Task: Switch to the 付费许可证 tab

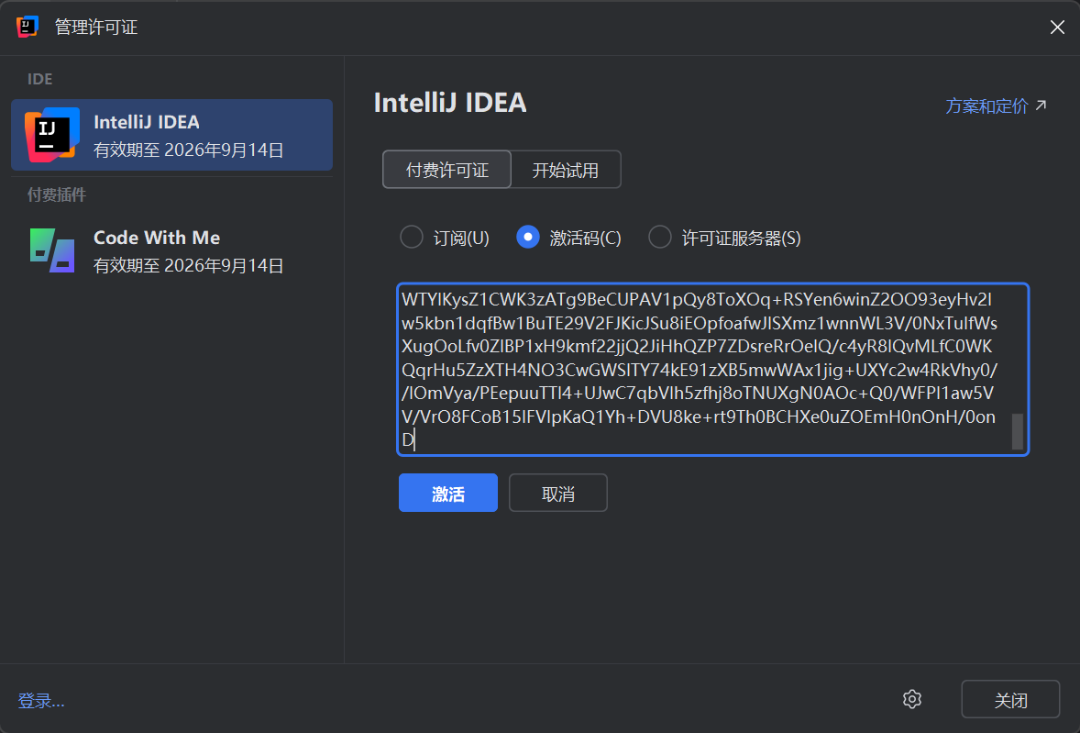Action: [x=447, y=170]
